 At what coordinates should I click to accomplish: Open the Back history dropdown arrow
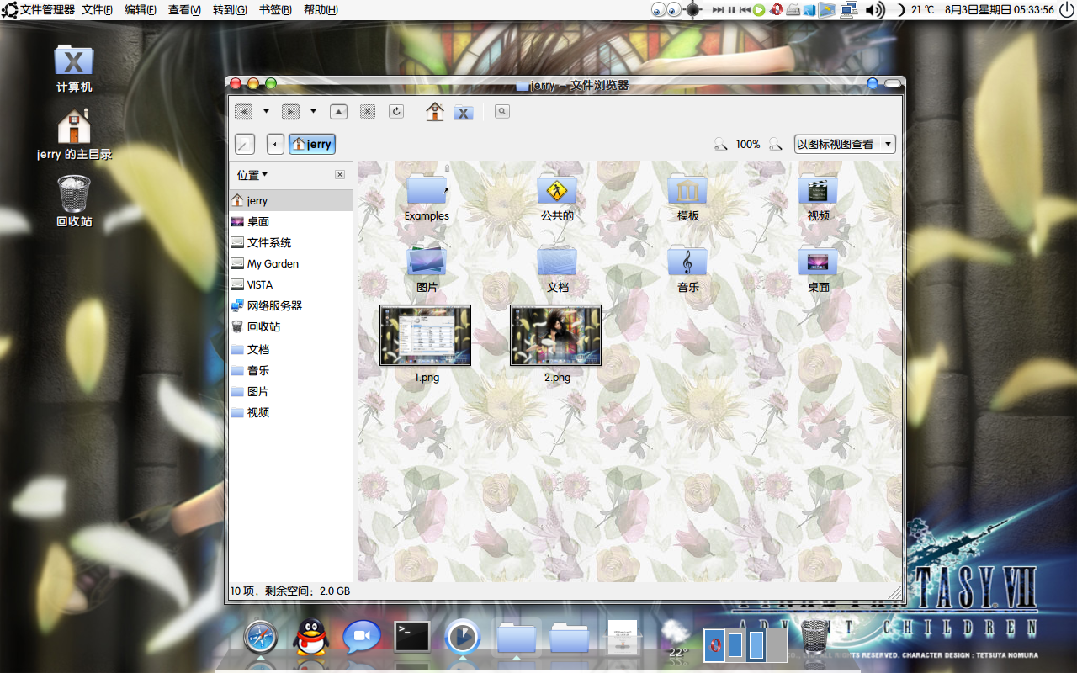coord(267,111)
